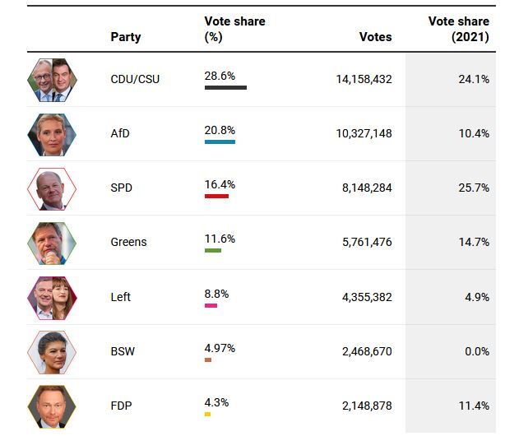Click the red SPD vote share bar
Screen dimensions: 505x436
pos(216,196)
